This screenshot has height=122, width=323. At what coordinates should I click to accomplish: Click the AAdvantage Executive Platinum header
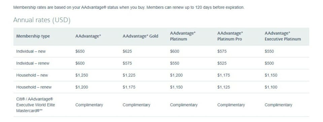(x=283, y=36)
